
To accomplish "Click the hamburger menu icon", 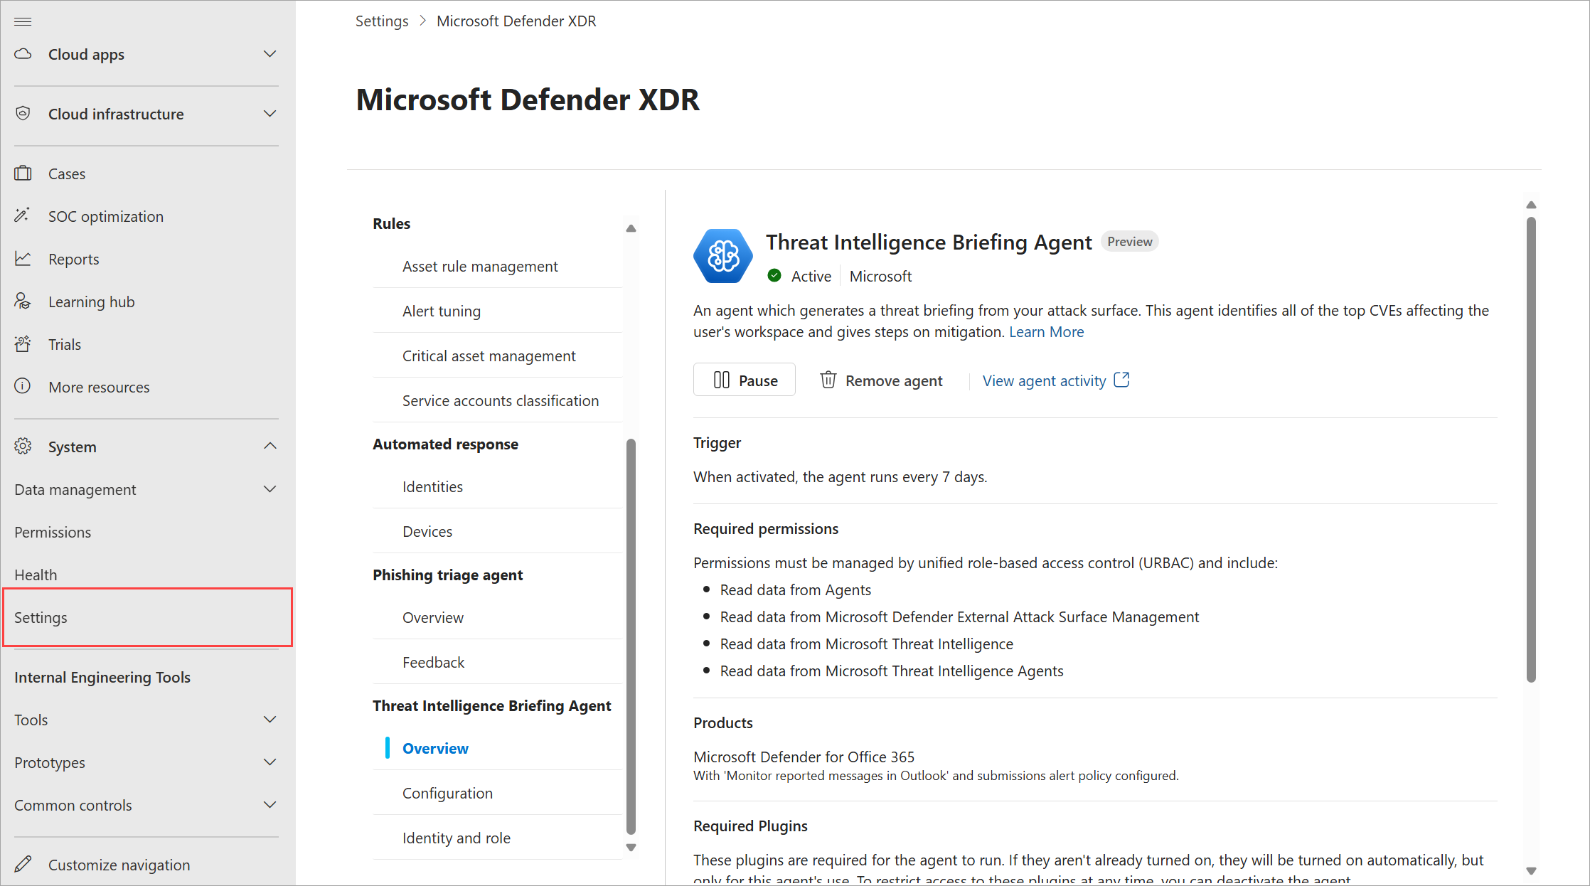I will [23, 21].
